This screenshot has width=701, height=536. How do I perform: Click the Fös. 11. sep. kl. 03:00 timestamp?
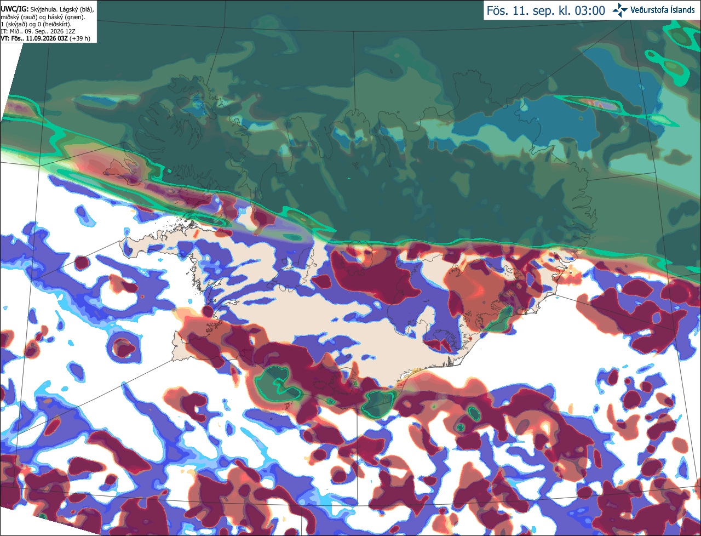pyautogui.click(x=546, y=10)
